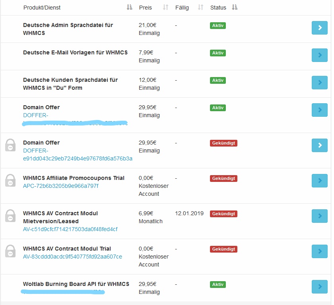Open details arrow for Deutsche Admin Sprachdatei
This screenshot has height=305, width=334.
pos(319,28)
